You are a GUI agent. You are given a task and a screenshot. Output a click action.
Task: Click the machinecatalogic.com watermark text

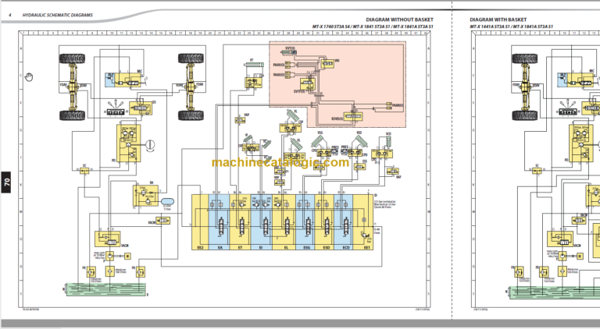point(280,163)
